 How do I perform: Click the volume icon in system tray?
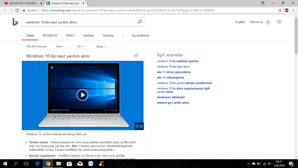pos(269,164)
